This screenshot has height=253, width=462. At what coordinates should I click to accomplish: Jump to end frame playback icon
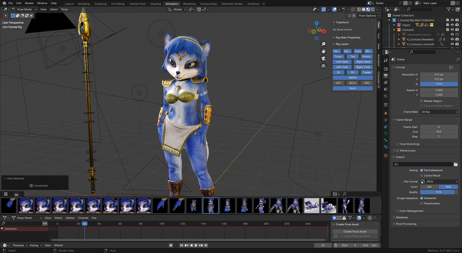(x=206, y=245)
